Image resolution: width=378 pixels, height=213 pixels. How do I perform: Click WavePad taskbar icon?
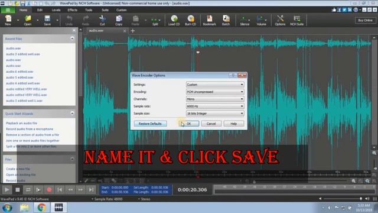[58, 208]
